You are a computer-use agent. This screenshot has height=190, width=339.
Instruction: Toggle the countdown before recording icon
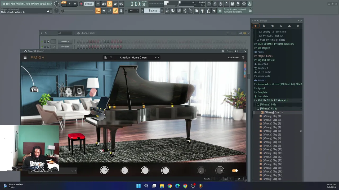[109, 4]
